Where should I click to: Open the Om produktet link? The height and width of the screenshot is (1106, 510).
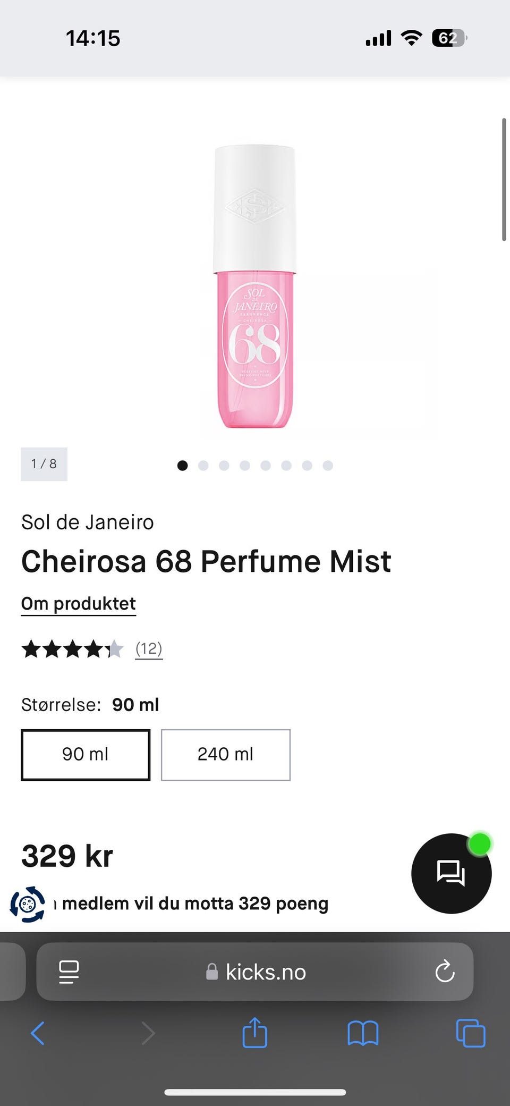(x=79, y=604)
